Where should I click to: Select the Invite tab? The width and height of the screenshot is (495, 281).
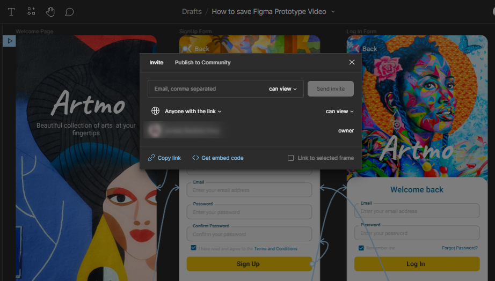[x=156, y=62]
